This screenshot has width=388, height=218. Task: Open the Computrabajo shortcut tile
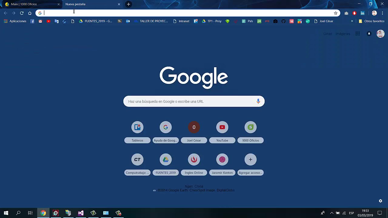[x=137, y=164]
